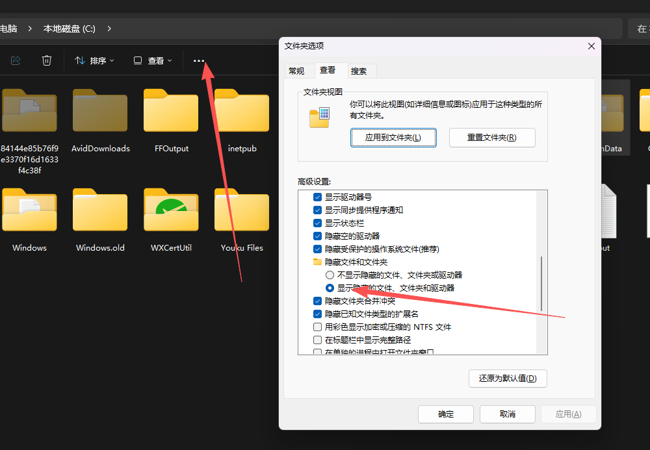Screen dimensions: 650x450
Task: Expand the chevron after 本地磁盘 (C:)
Action: 109,29
